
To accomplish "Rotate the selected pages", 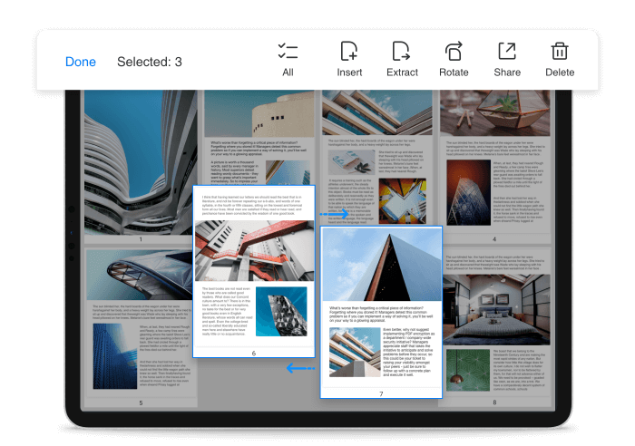I will 454,52.
